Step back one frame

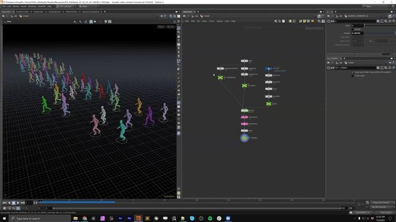click(9, 203)
